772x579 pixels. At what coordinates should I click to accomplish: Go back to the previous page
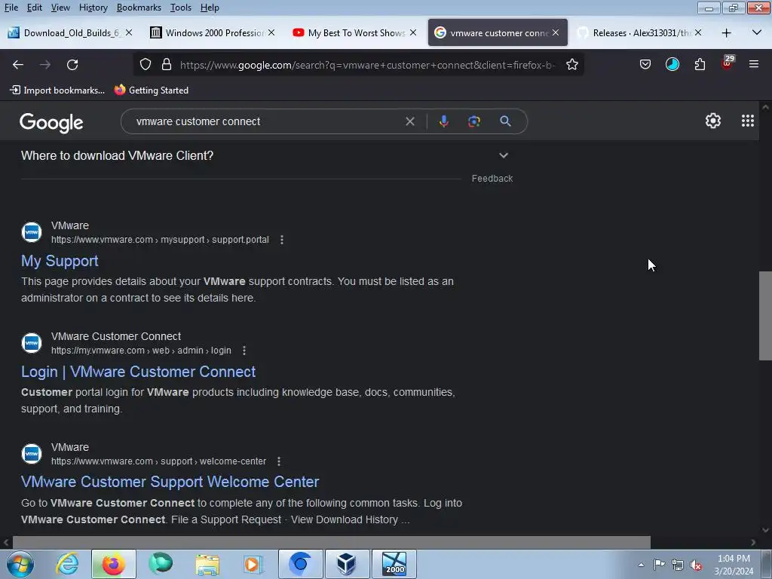[18, 65]
